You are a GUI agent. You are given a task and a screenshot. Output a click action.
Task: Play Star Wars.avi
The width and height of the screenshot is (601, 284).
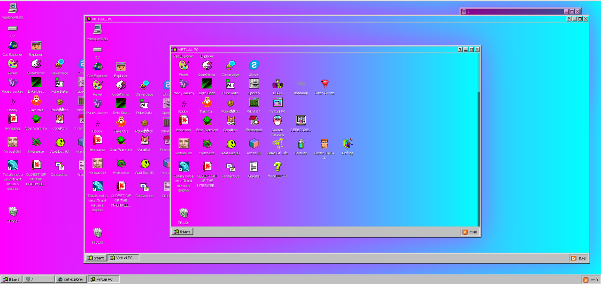(207, 121)
